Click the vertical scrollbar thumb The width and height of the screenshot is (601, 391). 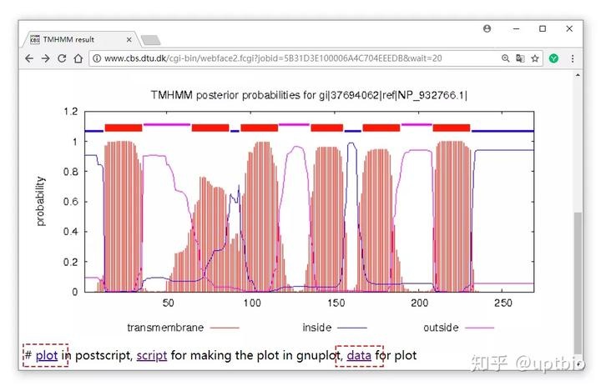(577, 279)
